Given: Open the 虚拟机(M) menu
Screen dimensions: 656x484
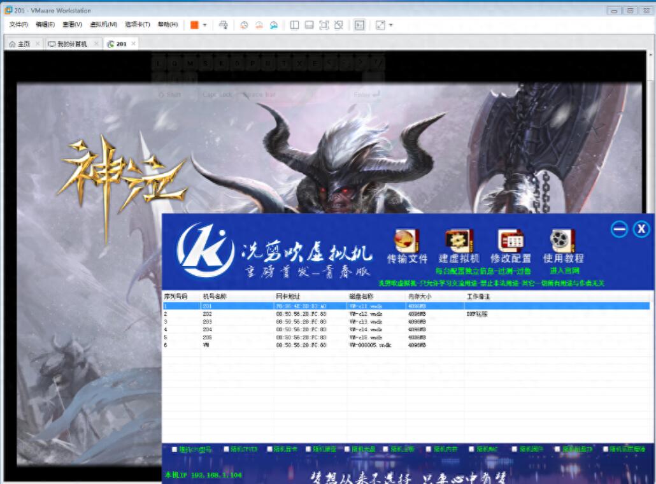Looking at the screenshot, I should pyautogui.click(x=103, y=25).
